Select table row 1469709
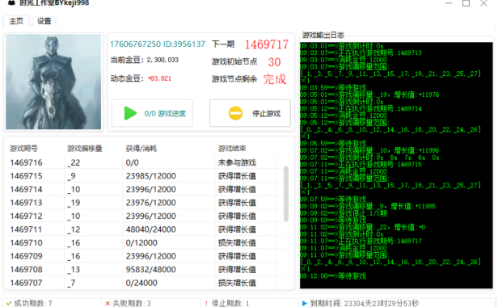This screenshot has height=307, width=498. (145, 256)
